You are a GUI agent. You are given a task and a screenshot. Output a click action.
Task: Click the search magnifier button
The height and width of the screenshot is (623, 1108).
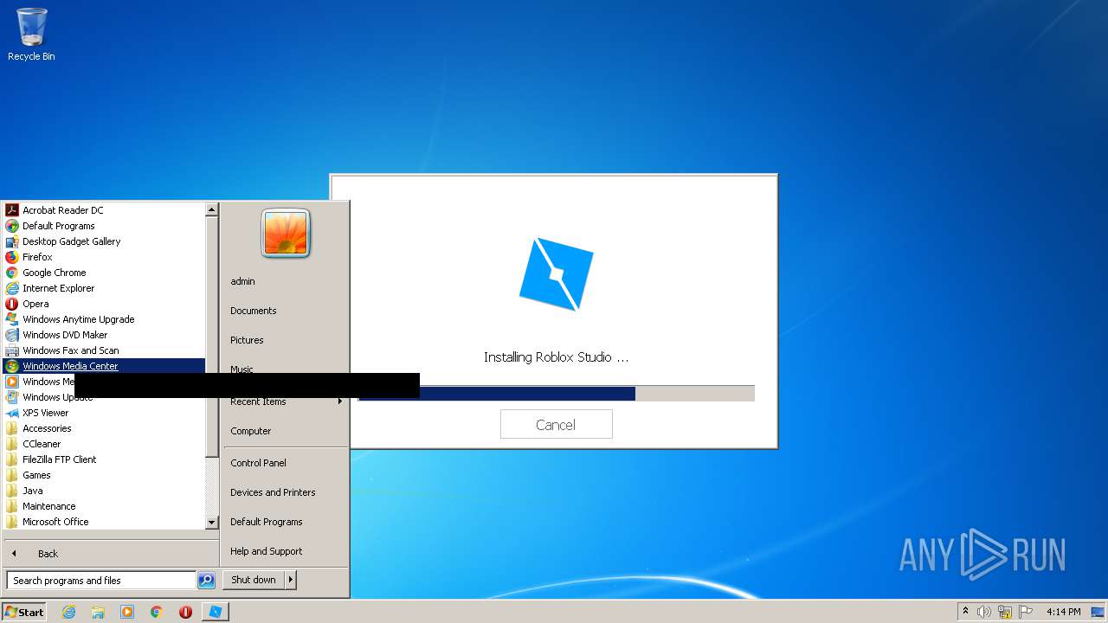(x=206, y=581)
